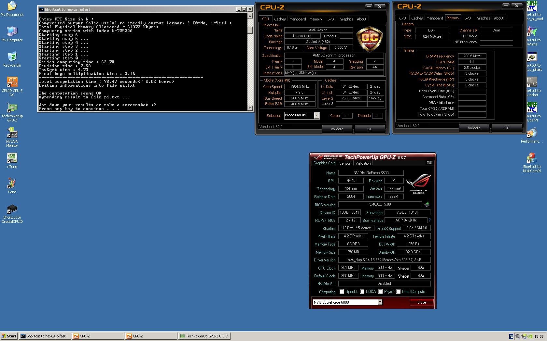Select the CPU tab in right CPU-Z window
Screen dimensions: 547x341
[402, 18]
